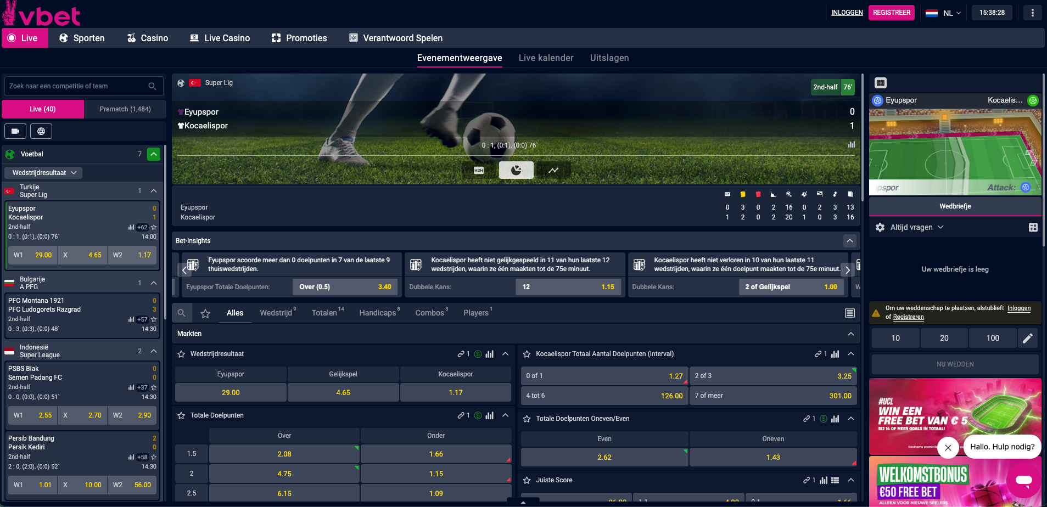Open the pie chart statistics view
The width and height of the screenshot is (1047, 507).
(516, 170)
